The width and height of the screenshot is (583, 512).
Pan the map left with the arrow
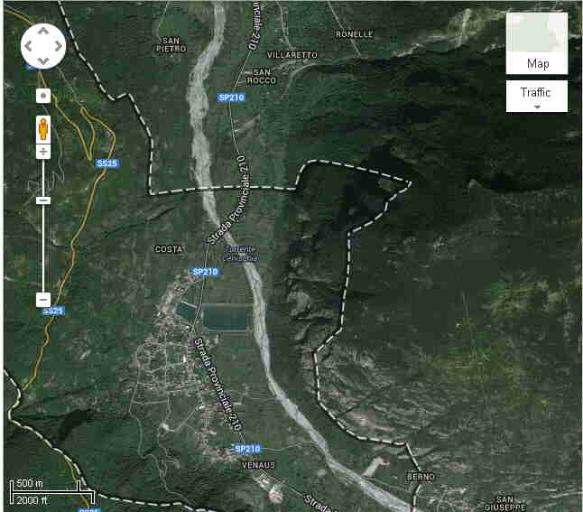point(29,45)
